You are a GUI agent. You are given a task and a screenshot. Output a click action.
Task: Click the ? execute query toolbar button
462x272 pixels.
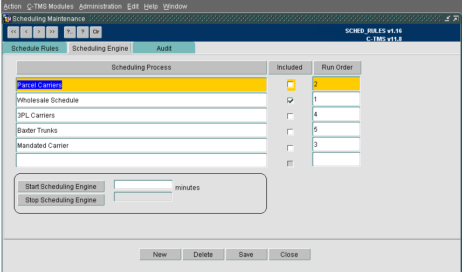tap(83, 32)
